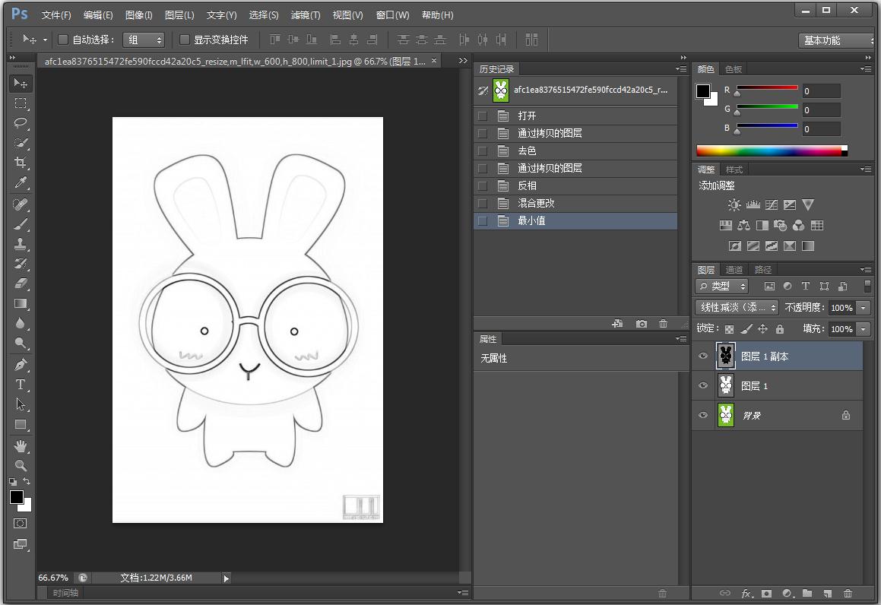Image resolution: width=881 pixels, height=605 pixels.
Task: Choose the Horizontal Type tool
Action: (21, 385)
